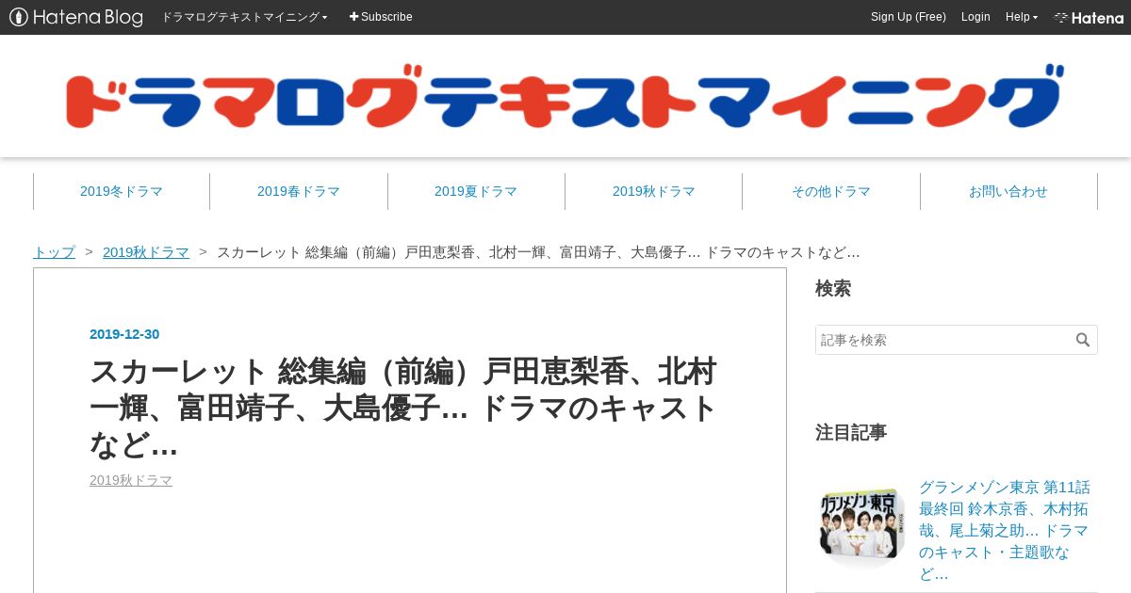Open the その他ドラマ menu item
1131x593 pixels.
coord(830,191)
